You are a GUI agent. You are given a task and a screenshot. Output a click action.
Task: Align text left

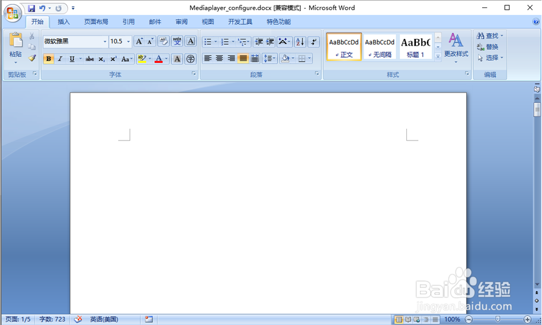click(208, 58)
